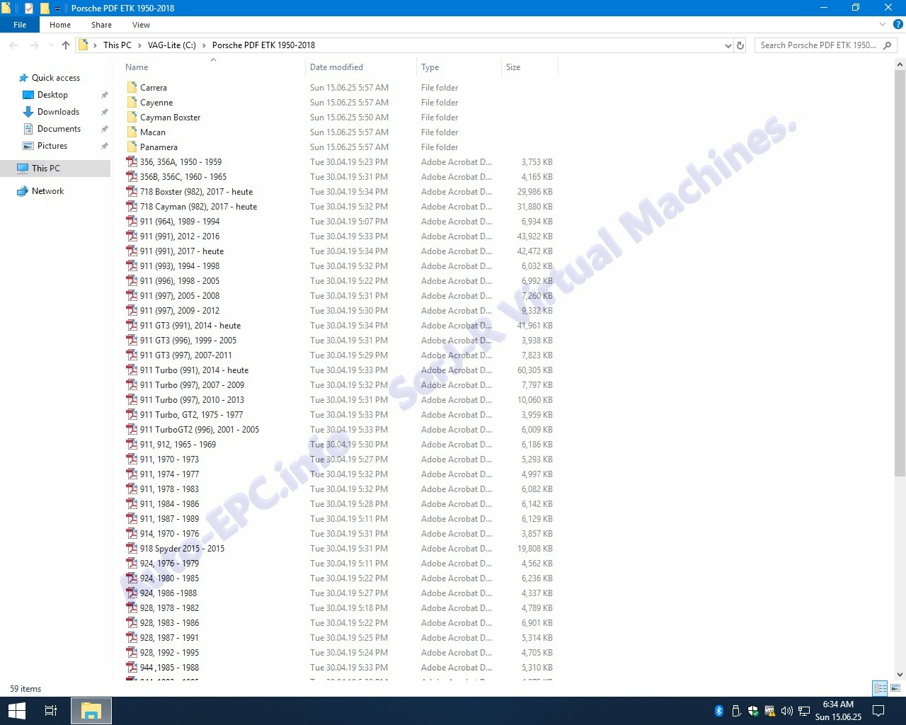Expand the ribbon with the chevron
906x725 pixels.
tap(883, 25)
